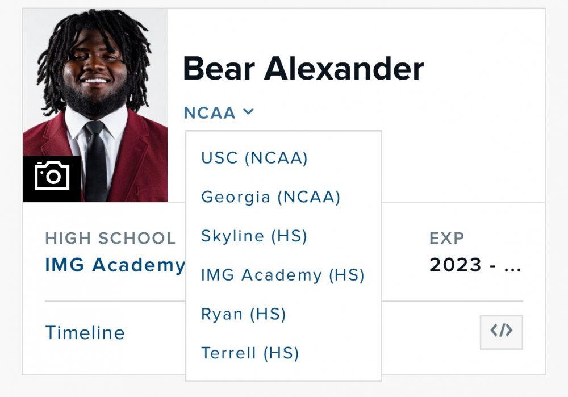The image size is (568, 397).
Task: Open the IMG Academy high school link
Action: click(x=115, y=265)
